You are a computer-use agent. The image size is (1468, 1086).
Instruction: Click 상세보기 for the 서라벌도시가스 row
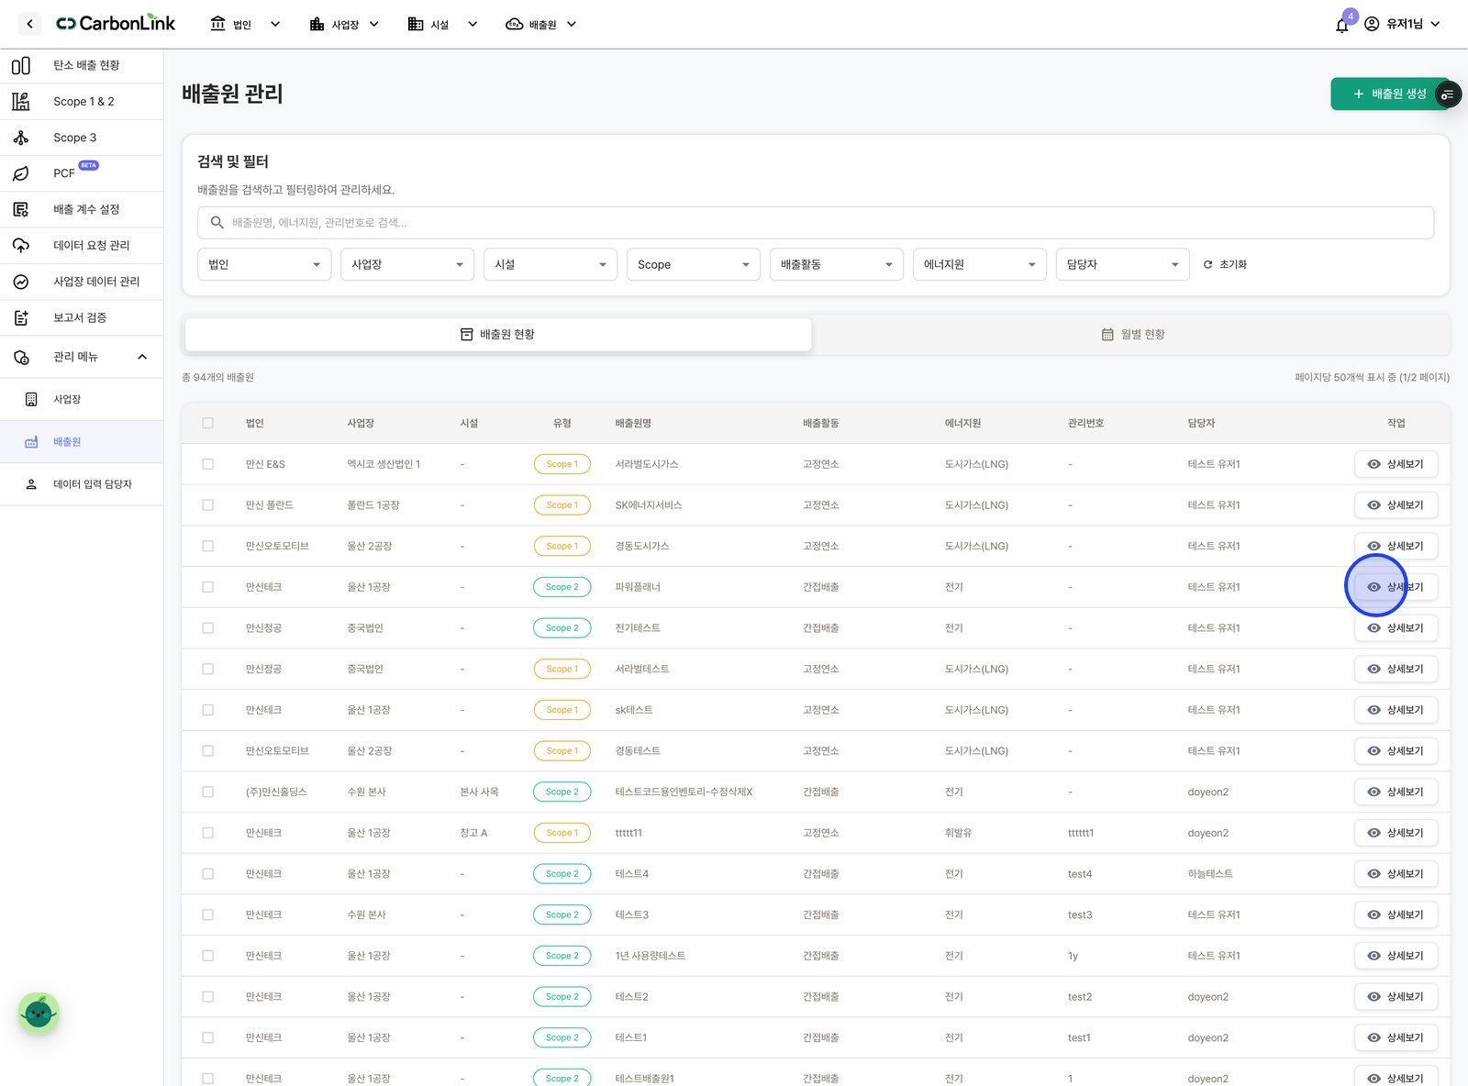(1396, 464)
